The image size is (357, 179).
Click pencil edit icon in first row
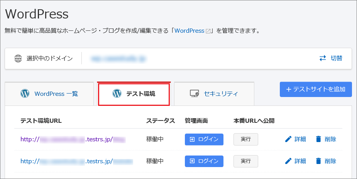pyautogui.click(x=288, y=139)
